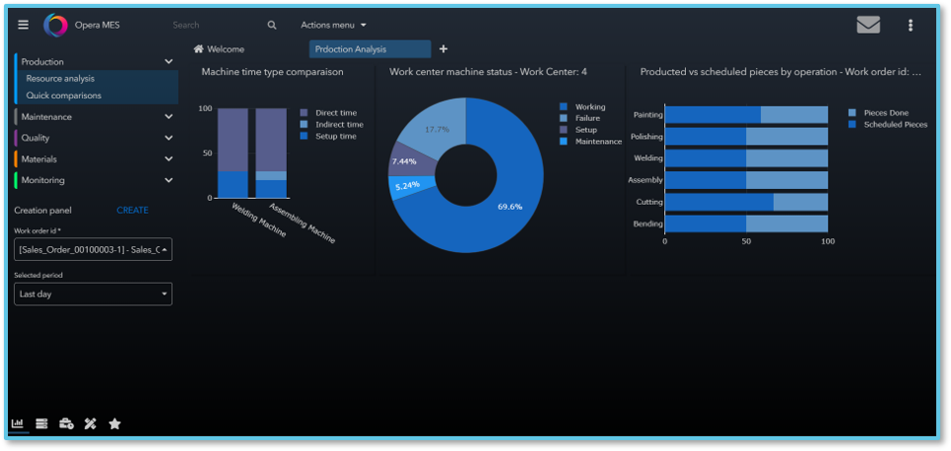Image resolution: width=951 pixels, height=451 pixels.
Task: Open the Selected period Last day dropdown
Action: 93,294
